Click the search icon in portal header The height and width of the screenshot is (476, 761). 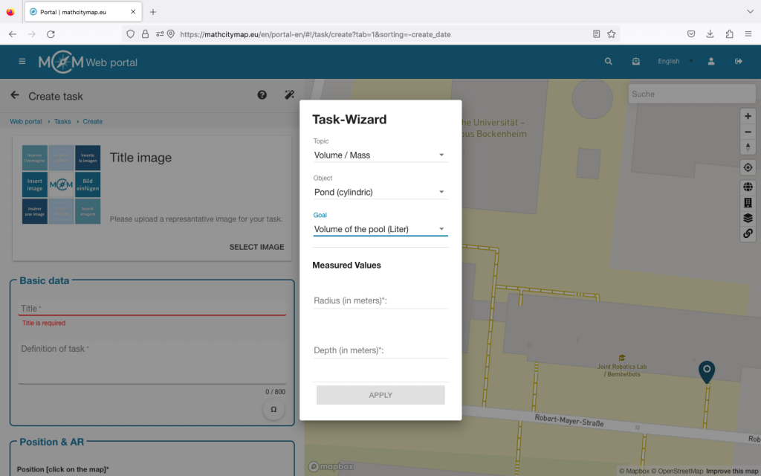609,62
